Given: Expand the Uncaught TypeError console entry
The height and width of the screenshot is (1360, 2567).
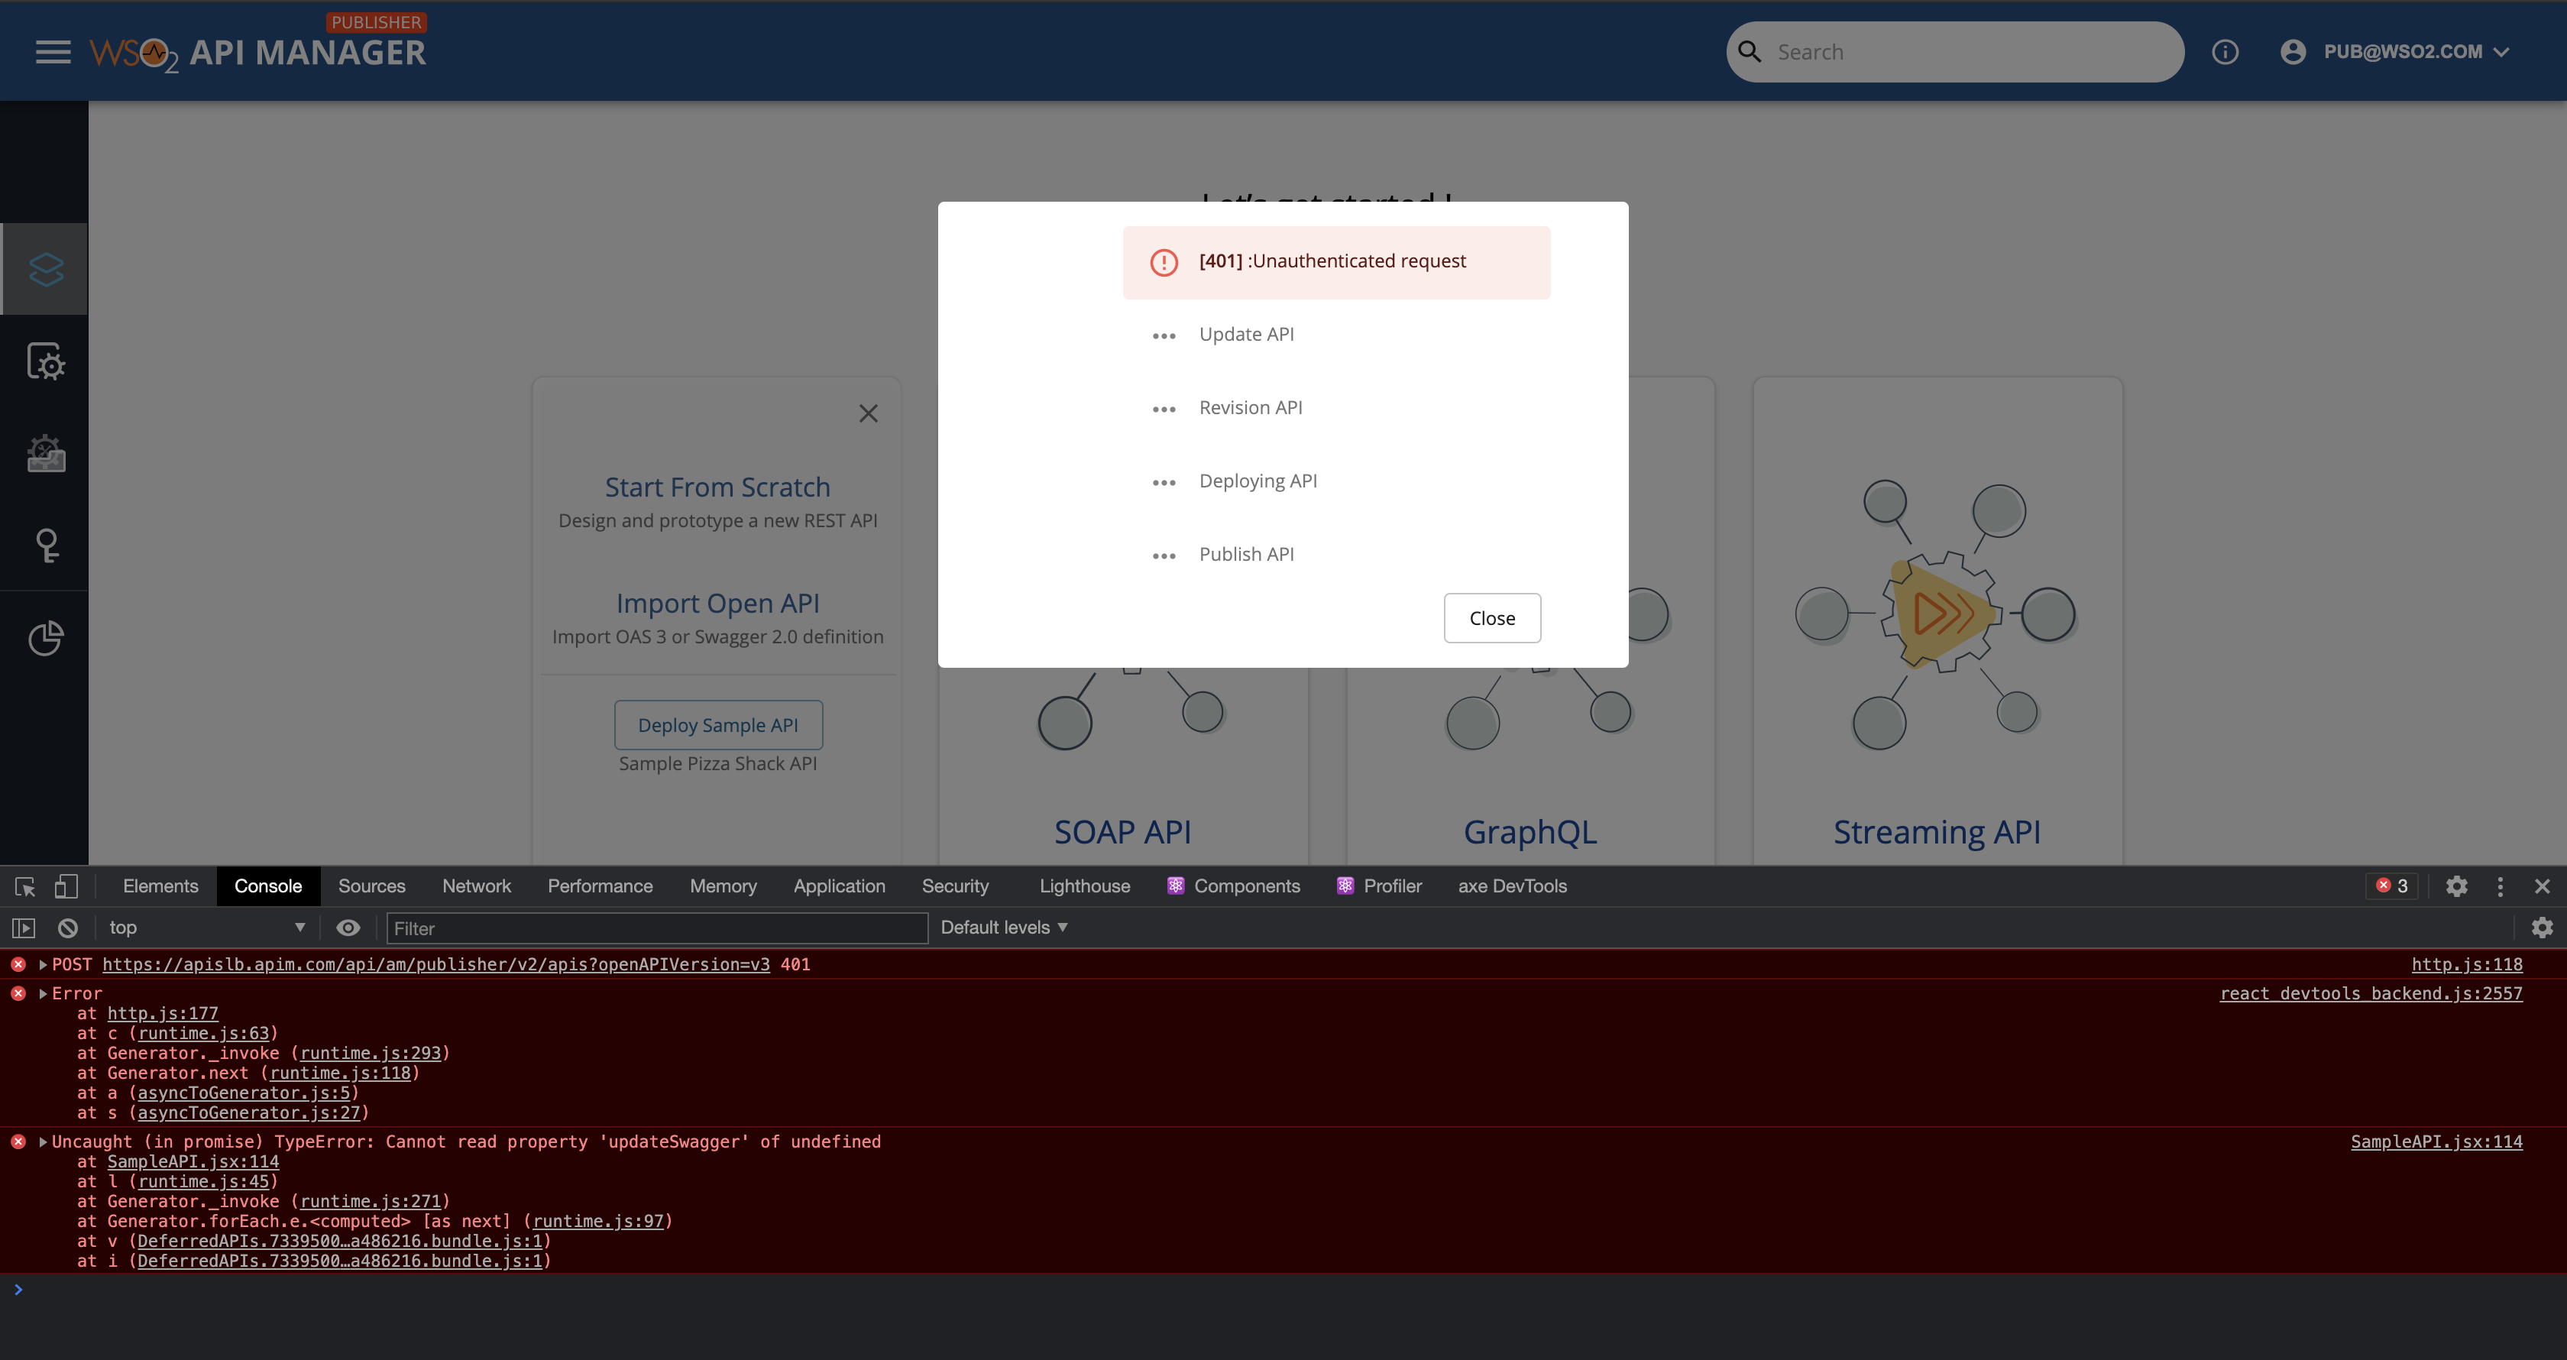Looking at the screenshot, I should point(40,1141).
